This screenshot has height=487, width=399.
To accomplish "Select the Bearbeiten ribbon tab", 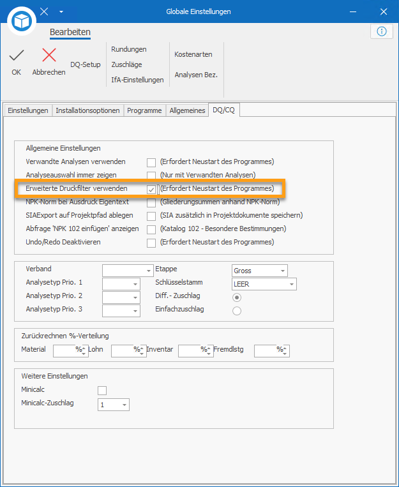I will [x=70, y=33].
